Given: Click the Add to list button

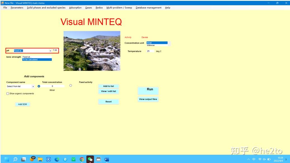Looking at the screenshot, I should coord(109,86).
